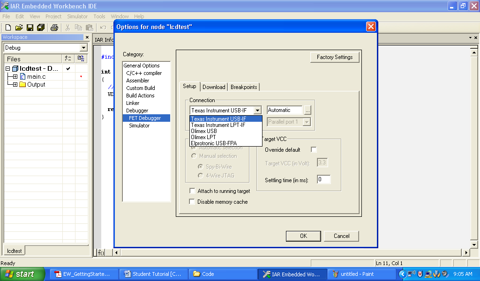Choose Olimex USB from connection list

point(226,131)
